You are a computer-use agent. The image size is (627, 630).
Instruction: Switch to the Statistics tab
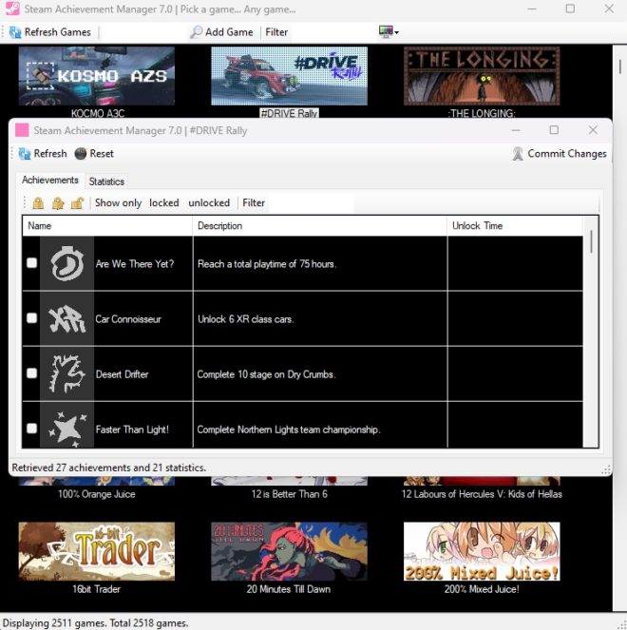[106, 181]
